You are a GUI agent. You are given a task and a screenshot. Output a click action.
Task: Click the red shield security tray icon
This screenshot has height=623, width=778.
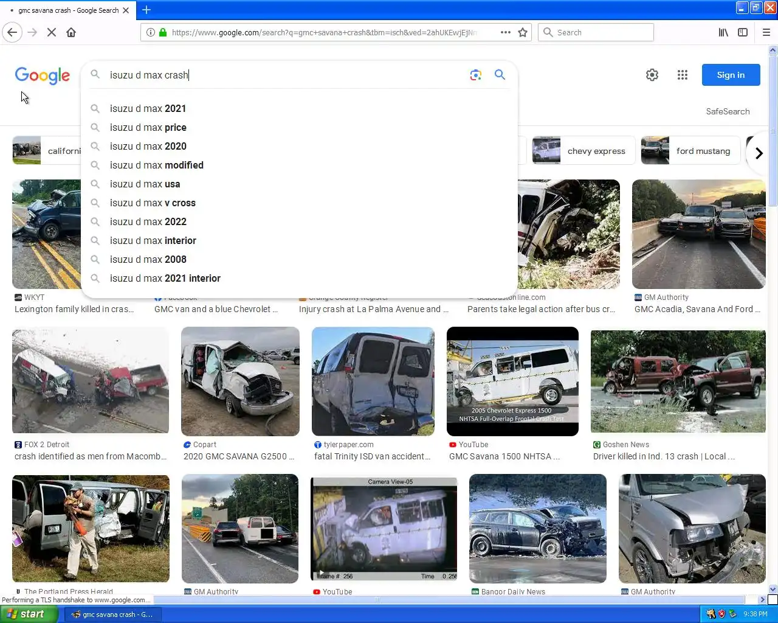point(721,614)
